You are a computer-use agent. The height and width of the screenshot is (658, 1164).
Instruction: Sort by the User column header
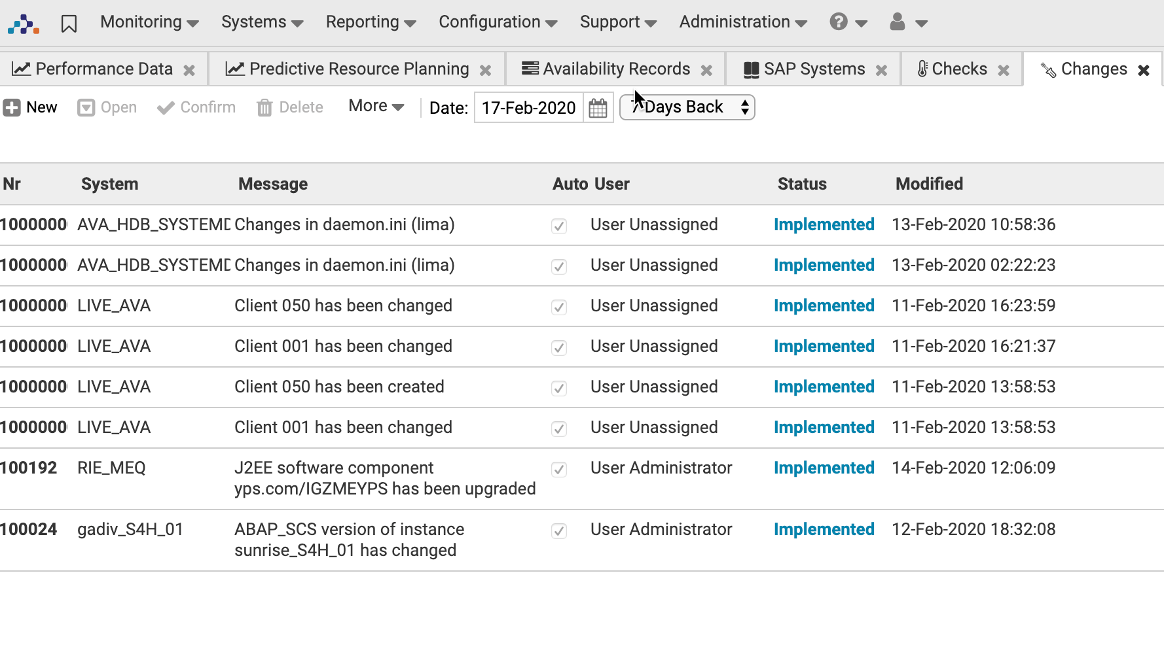click(612, 184)
